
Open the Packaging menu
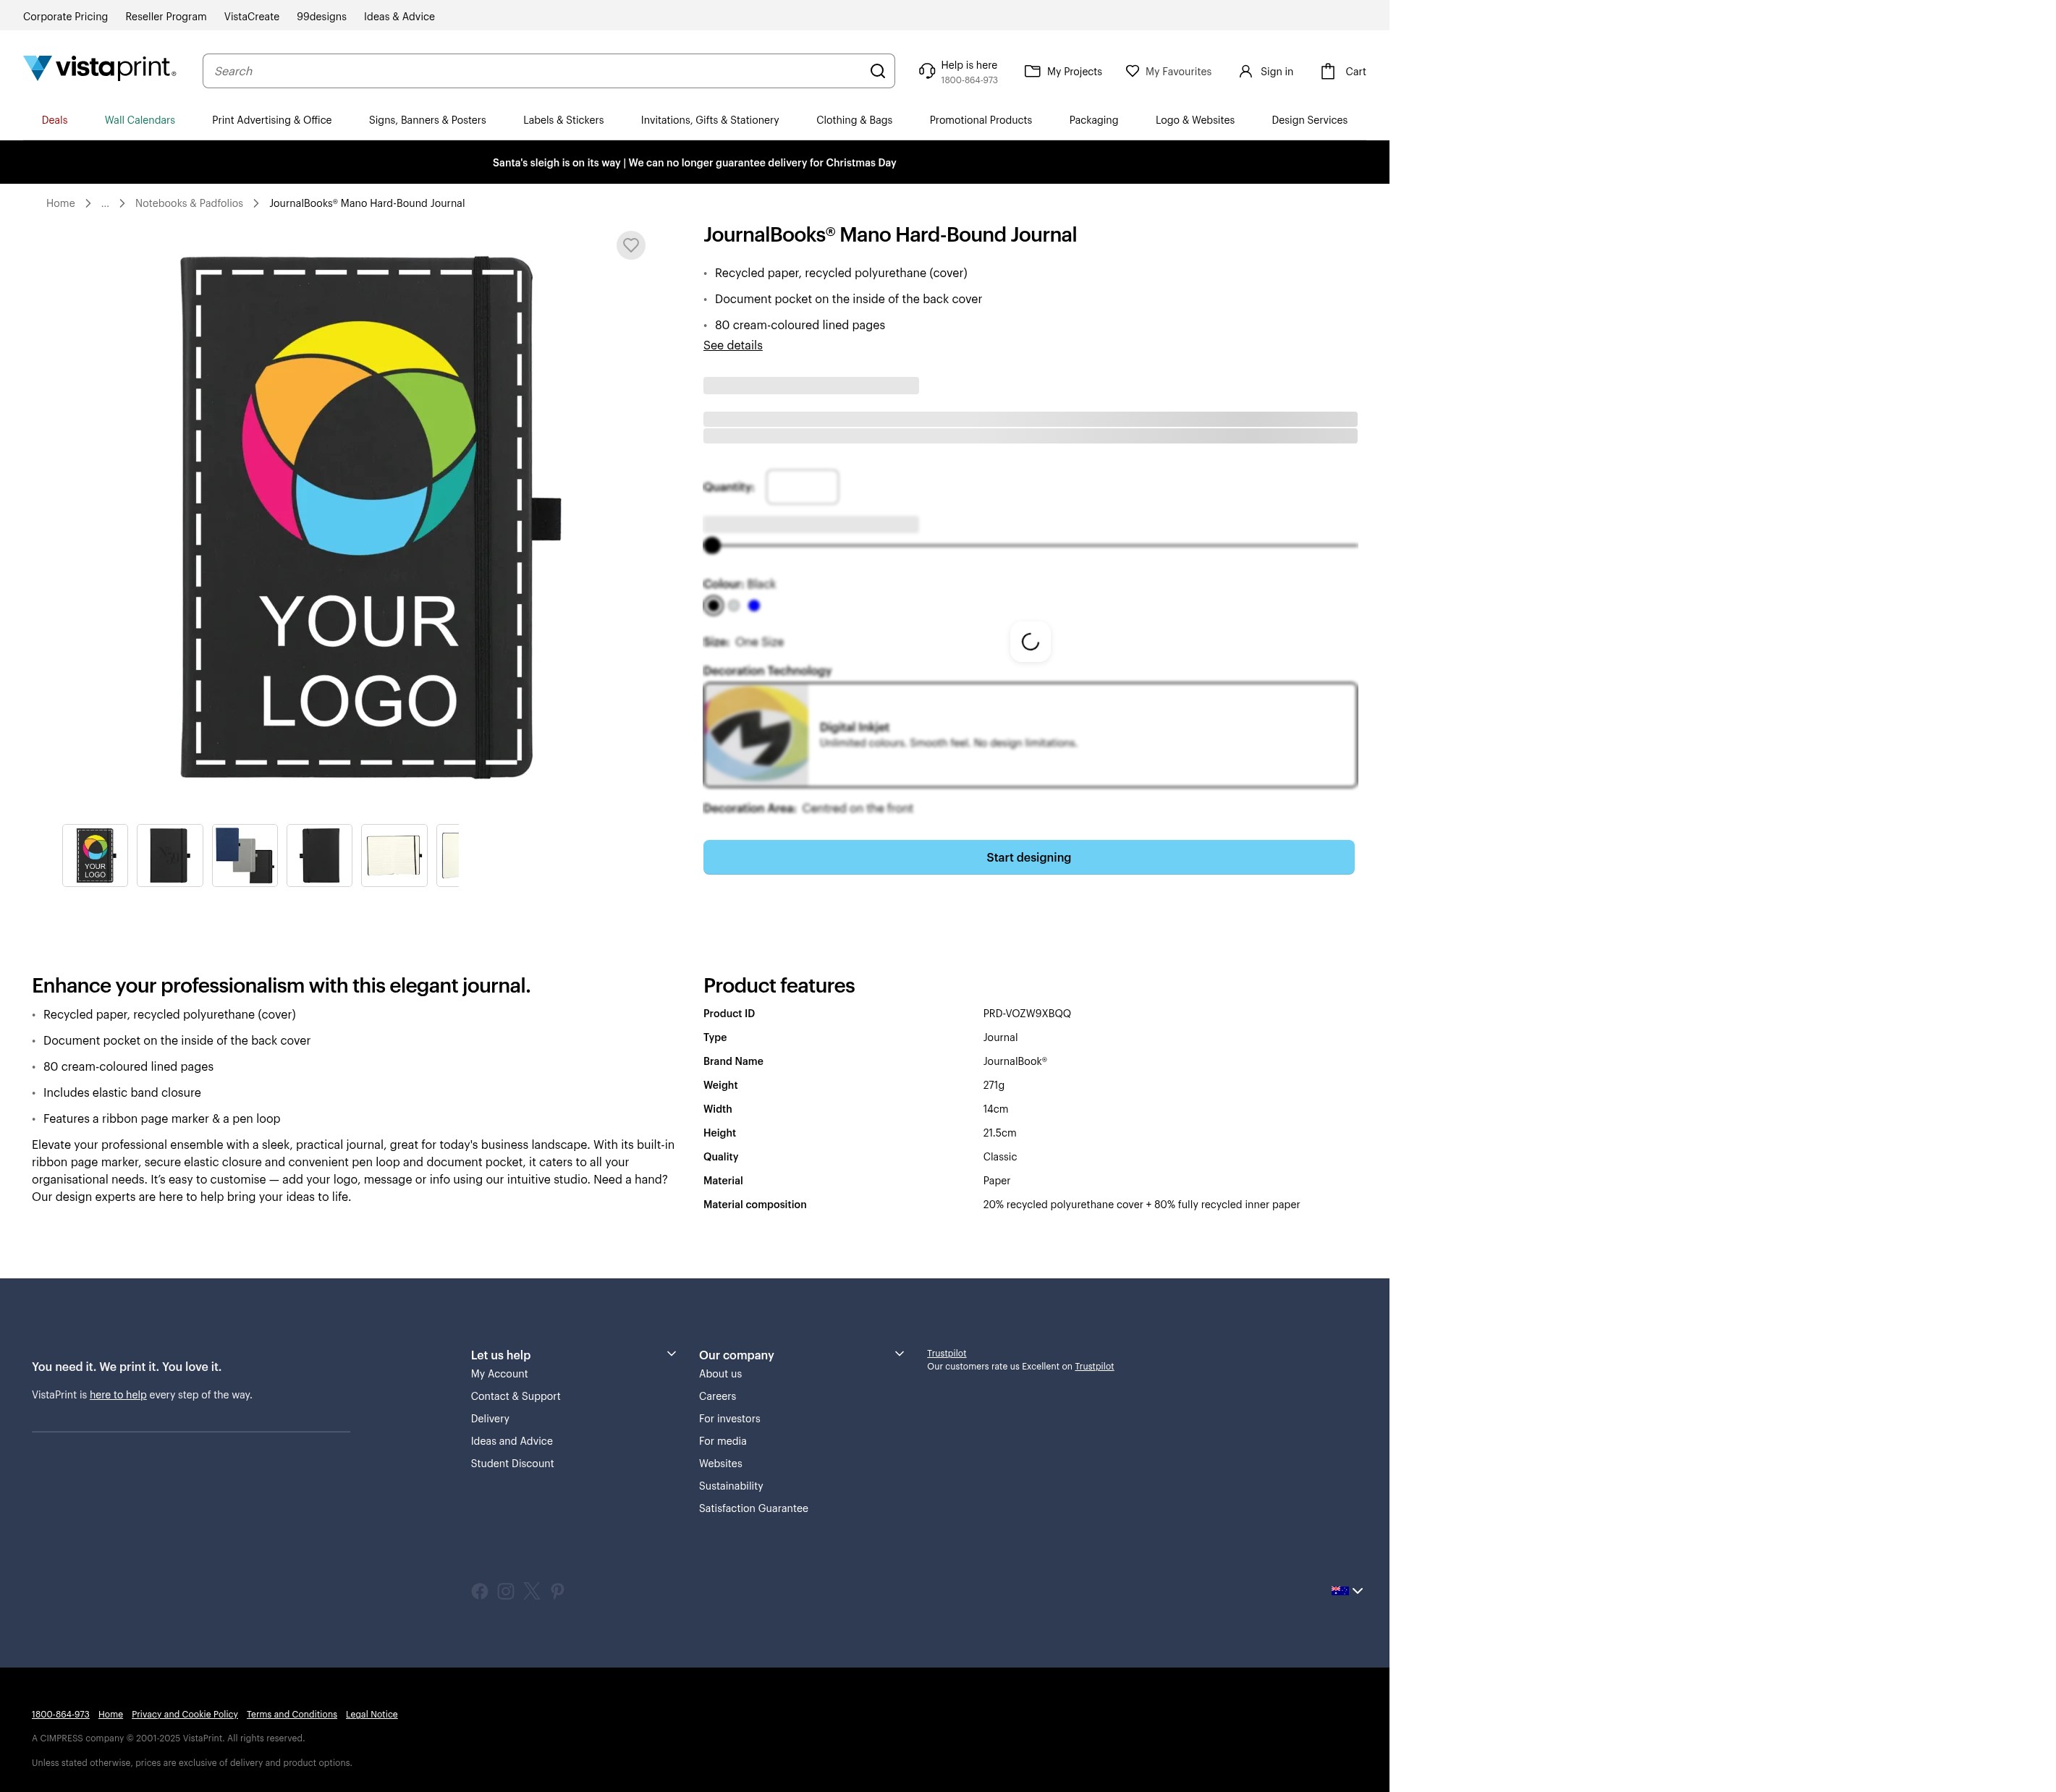click(x=1093, y=120)
